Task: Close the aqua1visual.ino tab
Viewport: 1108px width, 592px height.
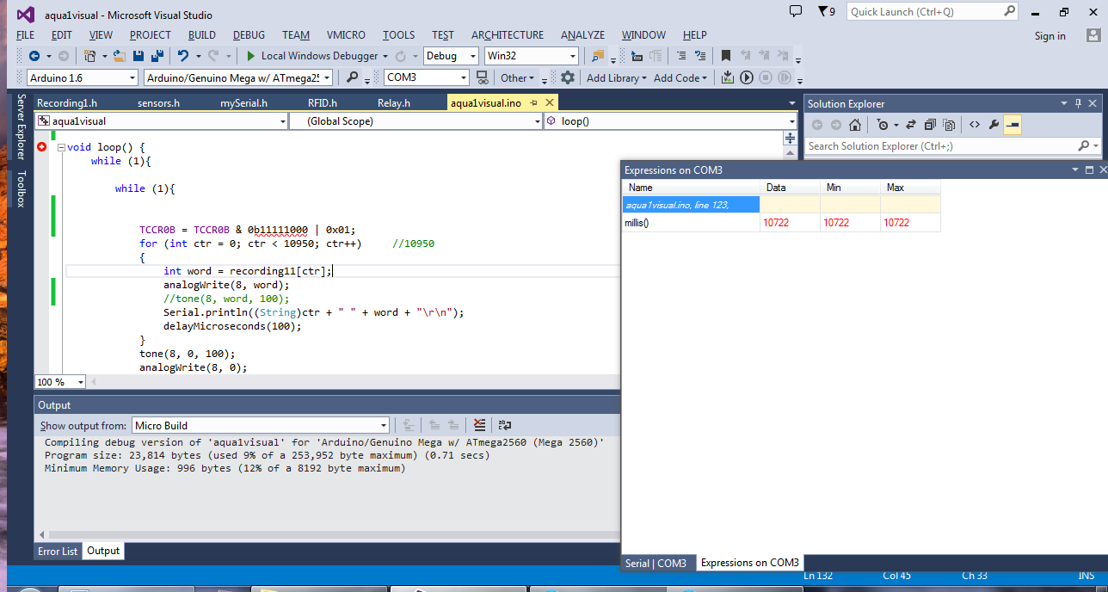Action: coord(551,103)
